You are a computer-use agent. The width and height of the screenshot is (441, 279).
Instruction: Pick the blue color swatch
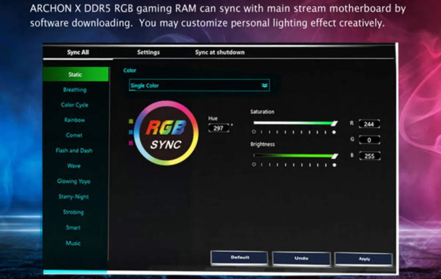click(131, 132)
